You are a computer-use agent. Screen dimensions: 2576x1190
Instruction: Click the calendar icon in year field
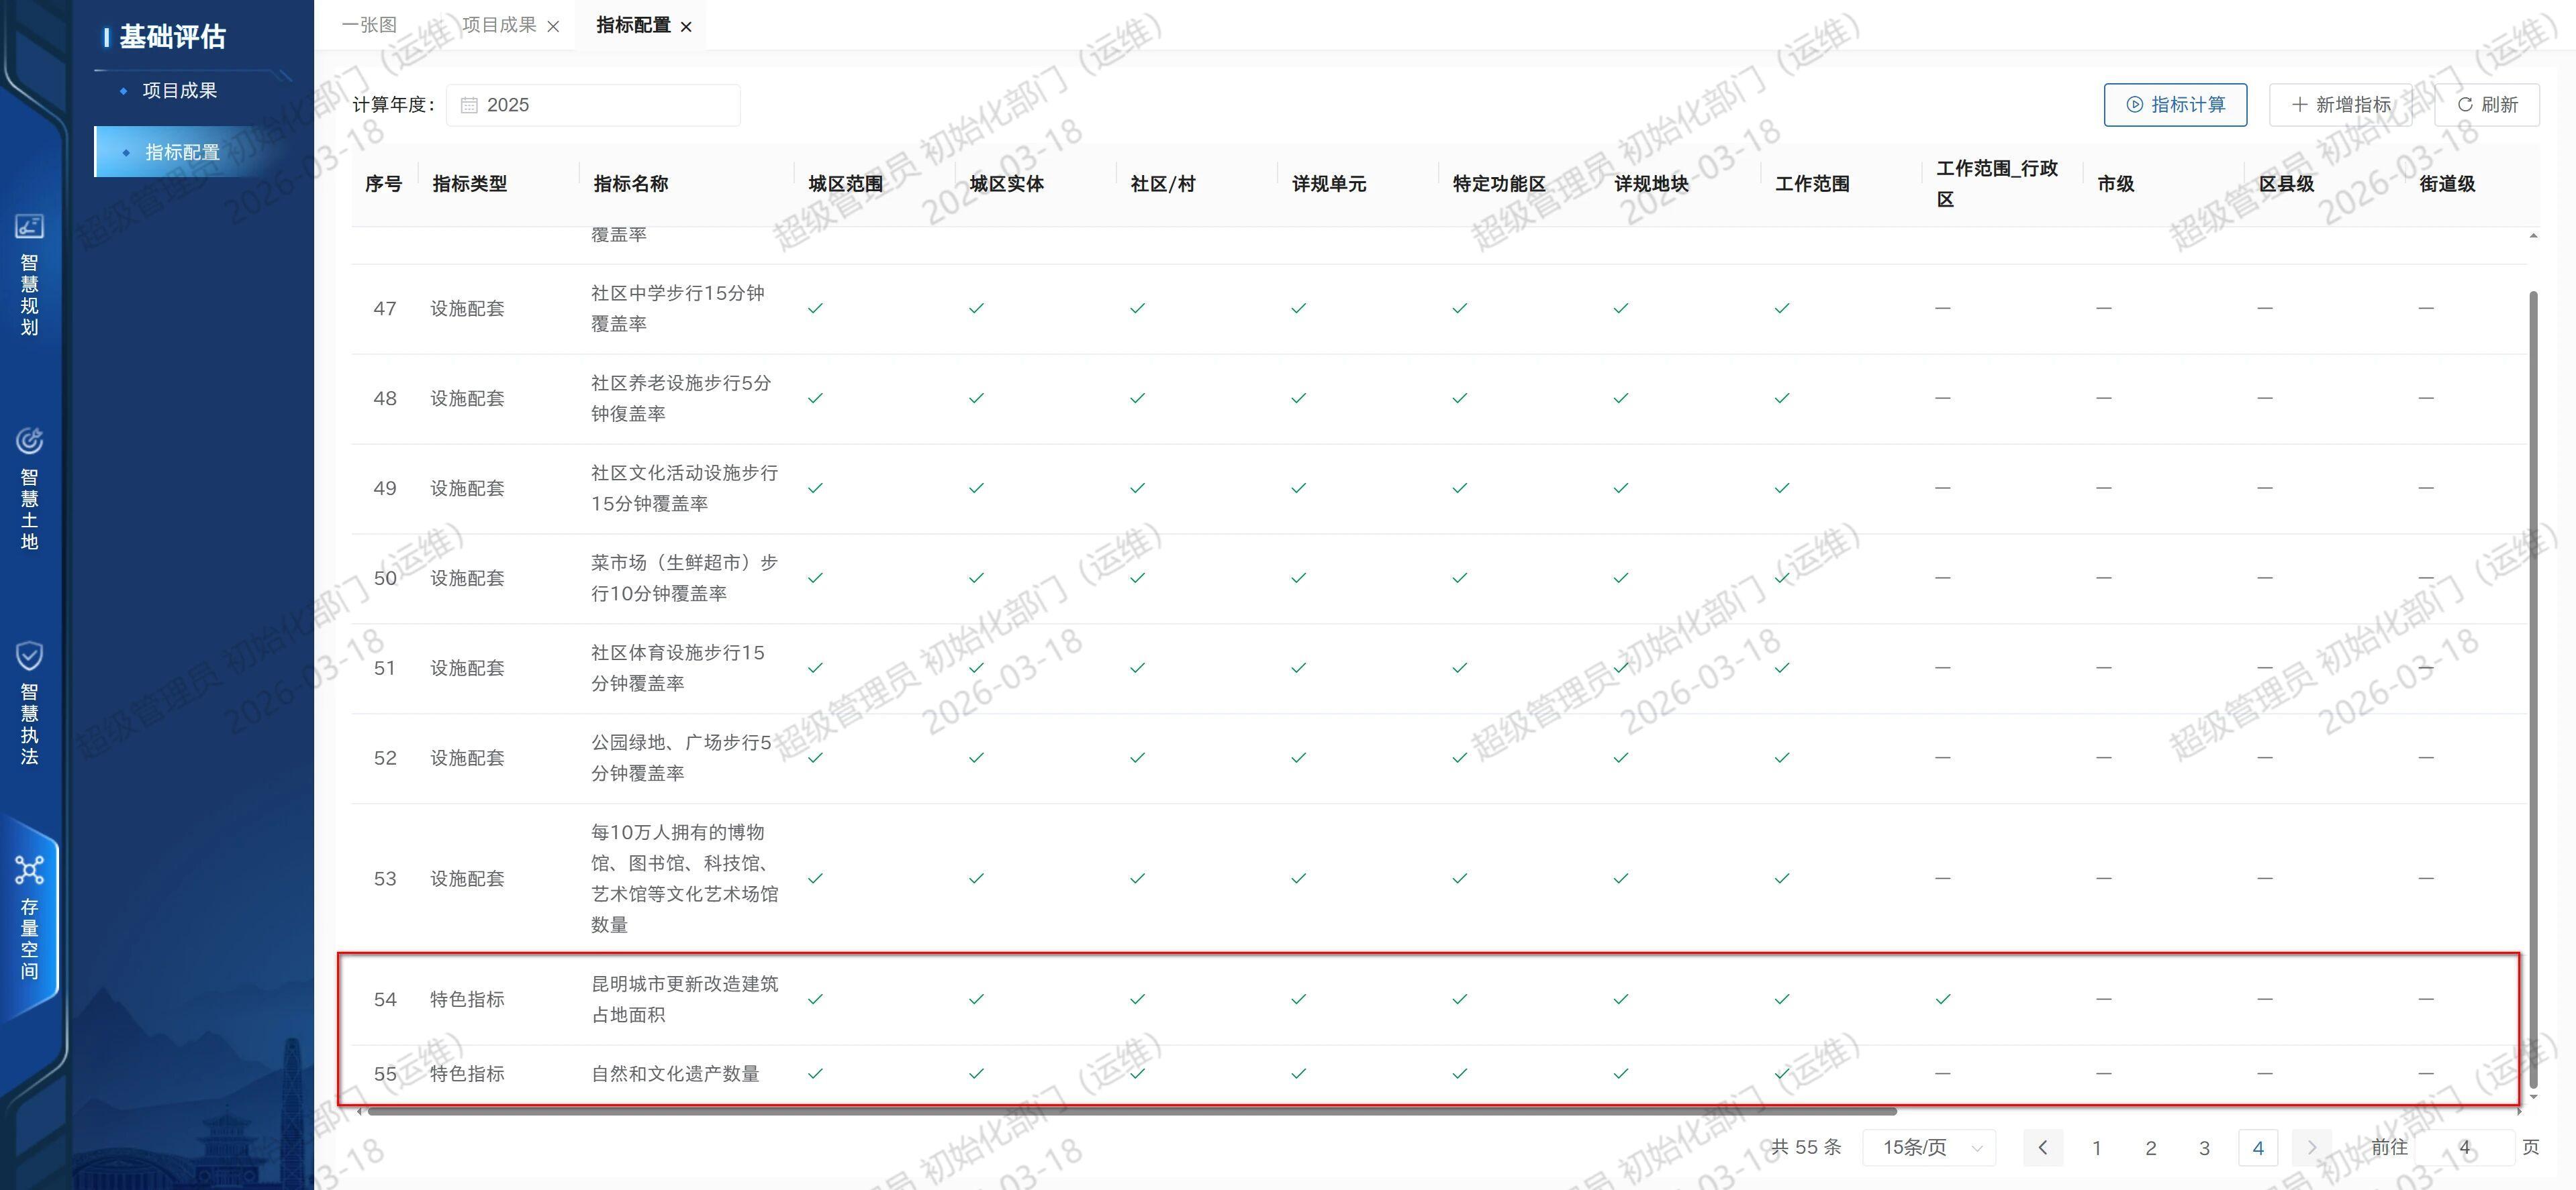tap(469, 106)
